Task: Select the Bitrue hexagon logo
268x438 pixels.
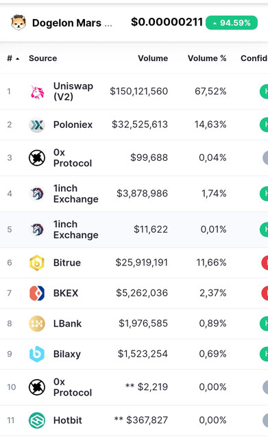Action: point(37,263)
